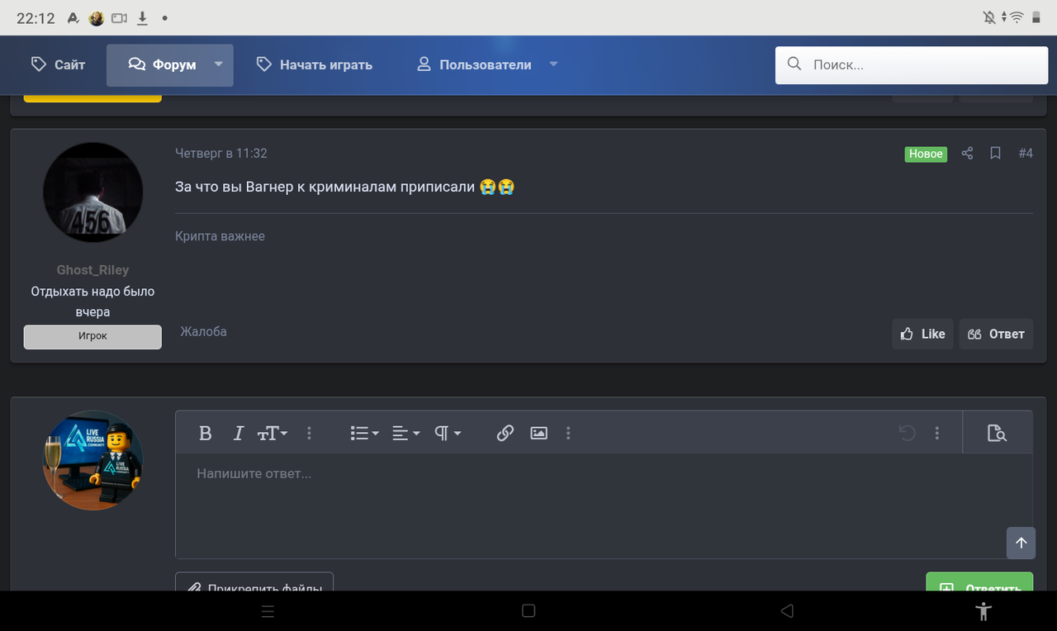Image resolution: width=1057 pixels, height=631 pixels.
Task: Undo changes in the reply editor
Action: [x=907, y=432]
